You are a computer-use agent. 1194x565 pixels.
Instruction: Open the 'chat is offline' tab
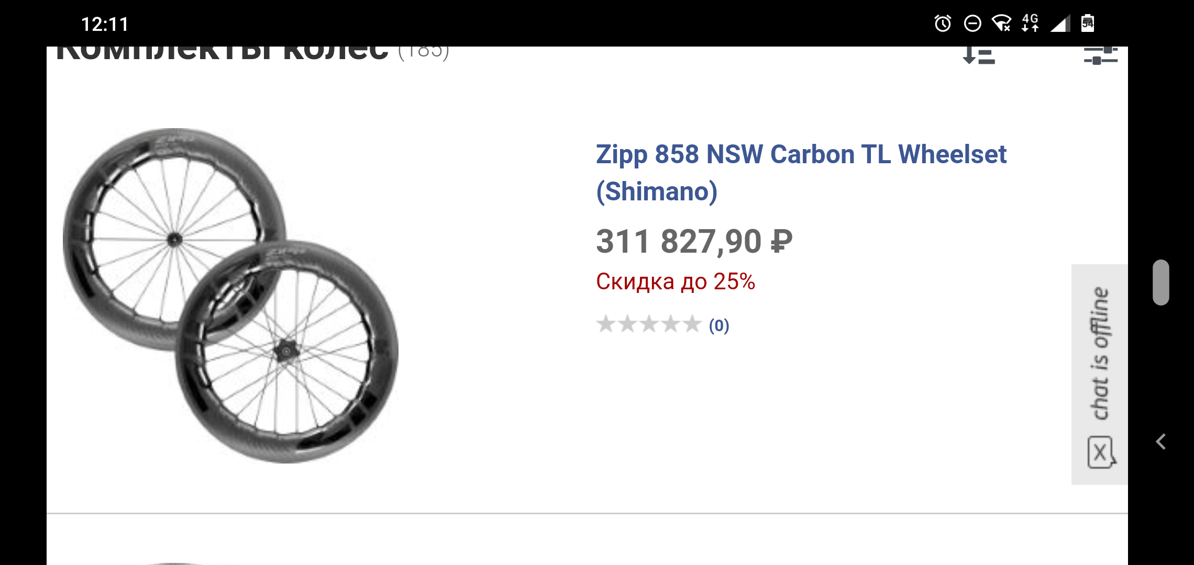(x=1100, y=353)
